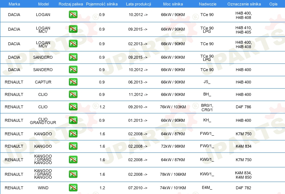Click the 74kW / 101KM power cell

coord(173,188)
